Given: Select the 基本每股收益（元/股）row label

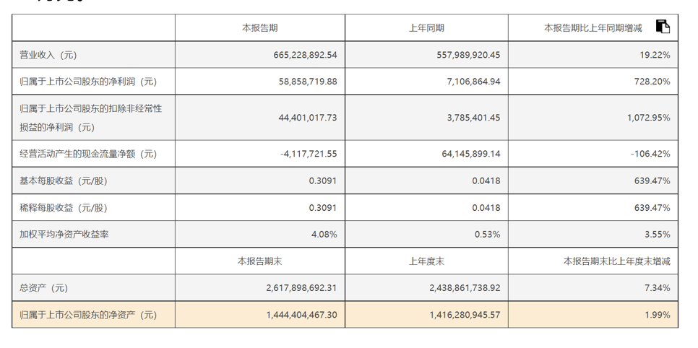Looking at the screenshot, I should pyautogui.click(x=63, y=180).
